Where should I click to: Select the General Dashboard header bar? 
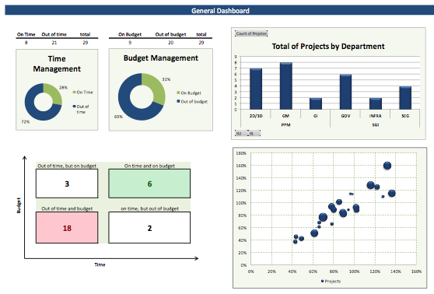tap(219, 11)
